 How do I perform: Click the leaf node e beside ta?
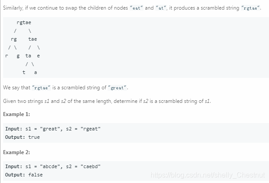point(38,56)
